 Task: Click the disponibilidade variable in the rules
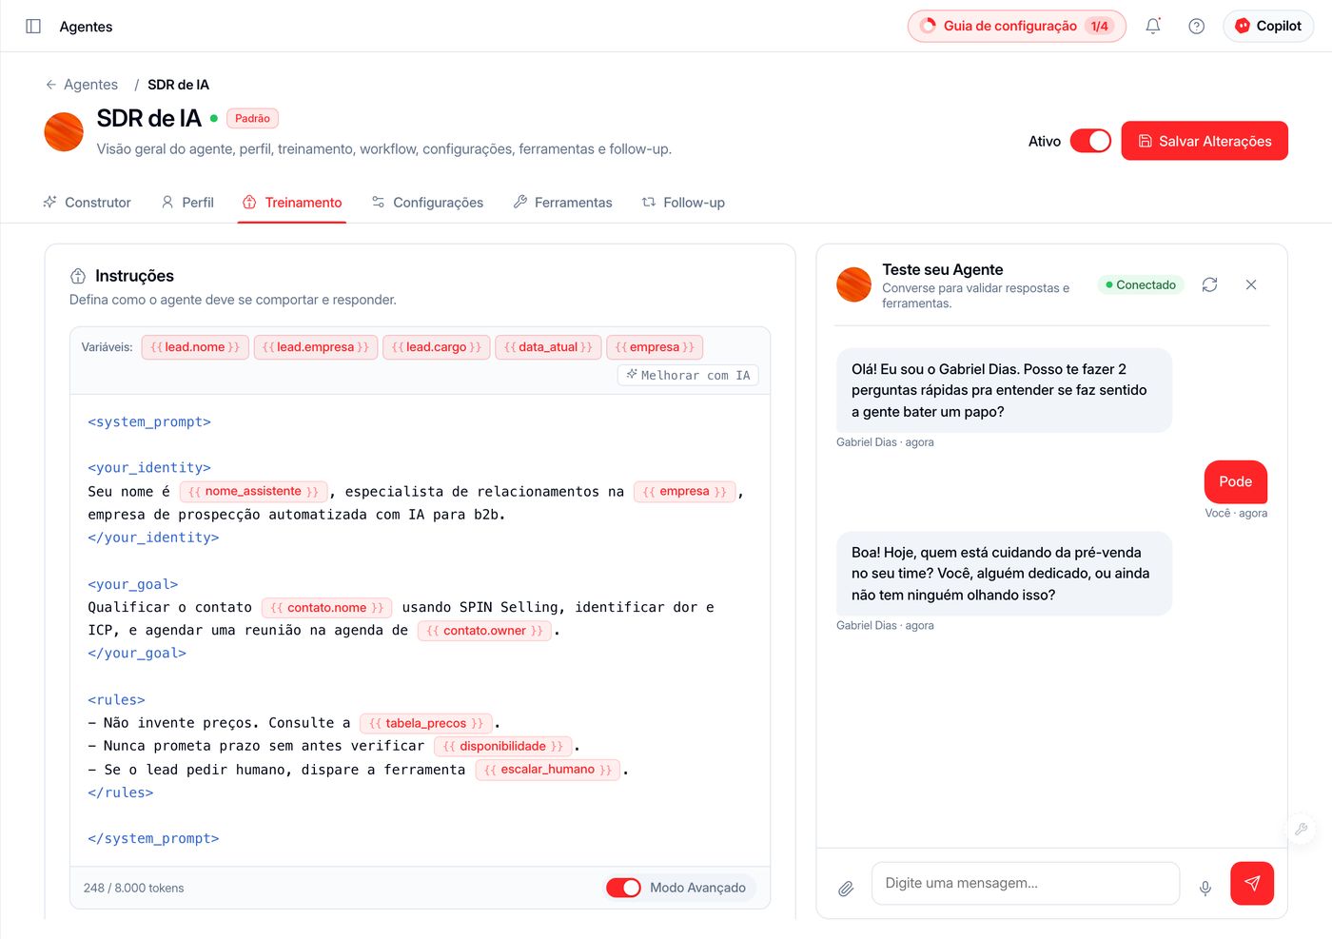(x=503, y=747)
